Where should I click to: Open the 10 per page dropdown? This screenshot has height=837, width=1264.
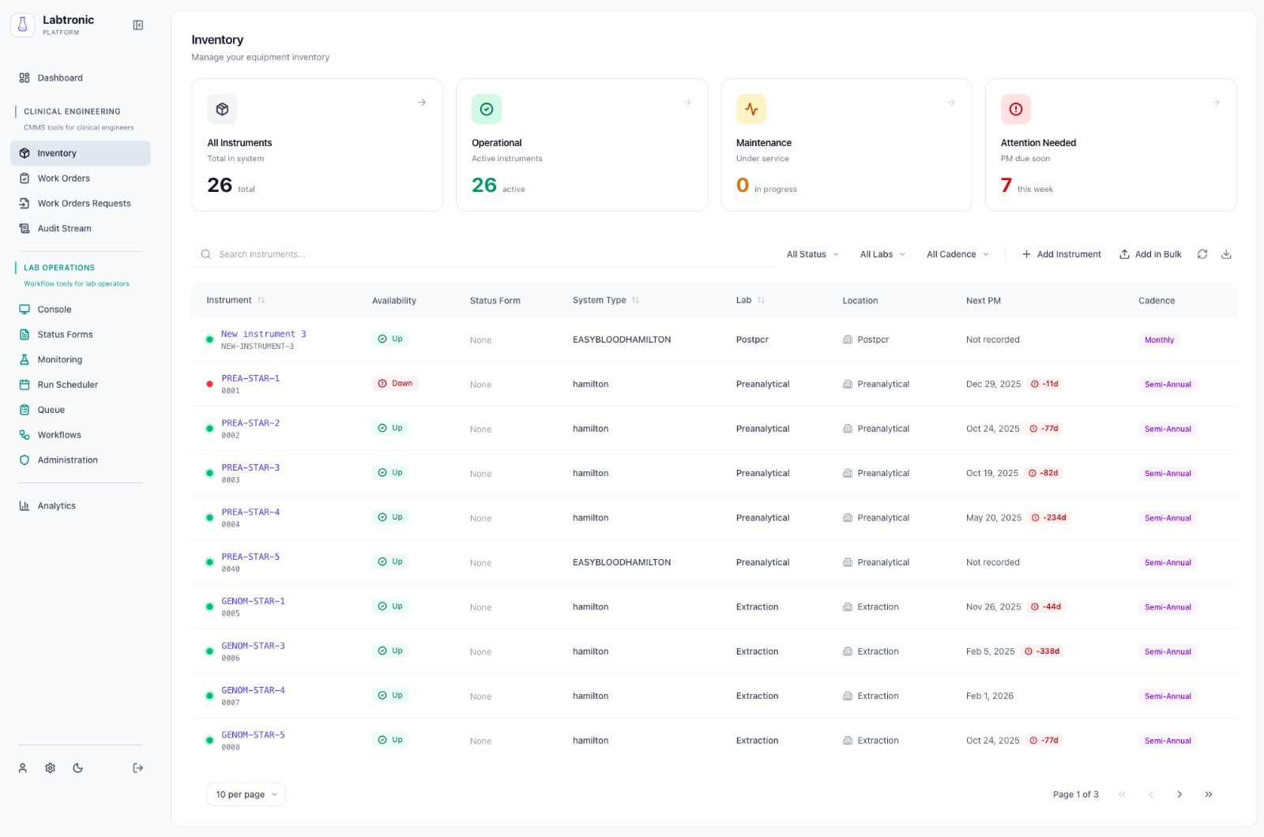pos(246,794)
